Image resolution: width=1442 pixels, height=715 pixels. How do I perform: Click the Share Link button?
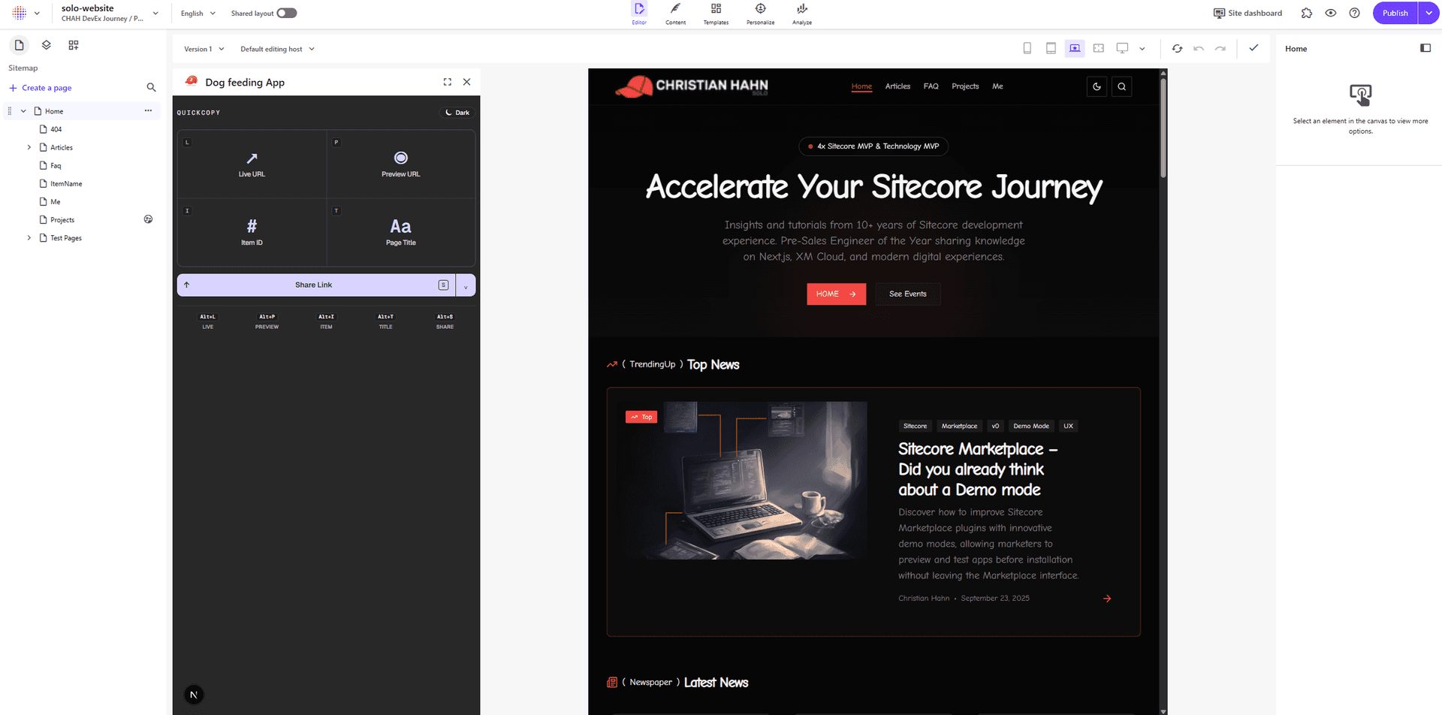(316, 285)
